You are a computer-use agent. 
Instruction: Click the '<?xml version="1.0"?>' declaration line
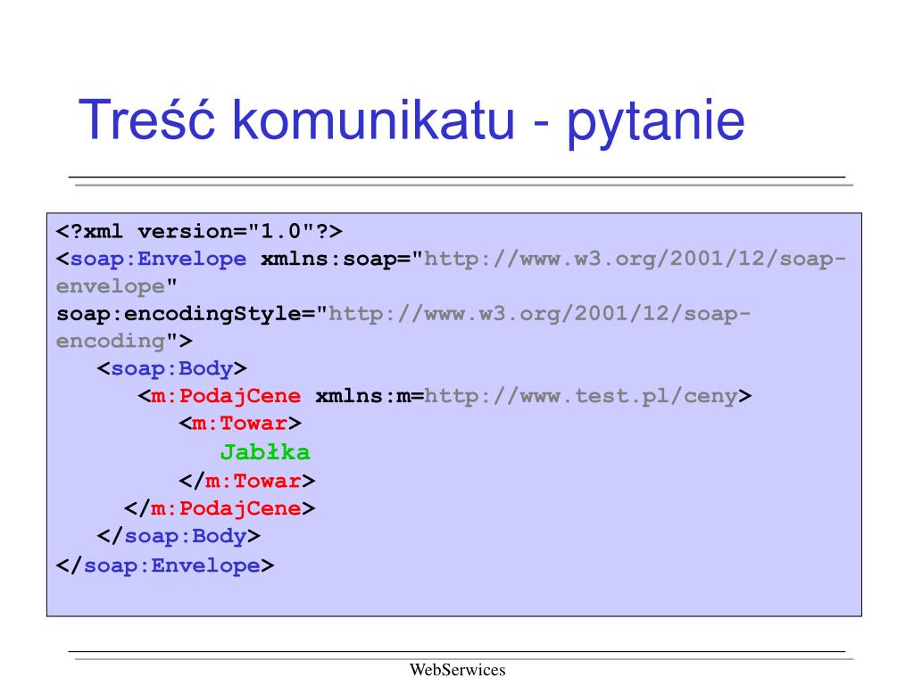click(199, 231)
